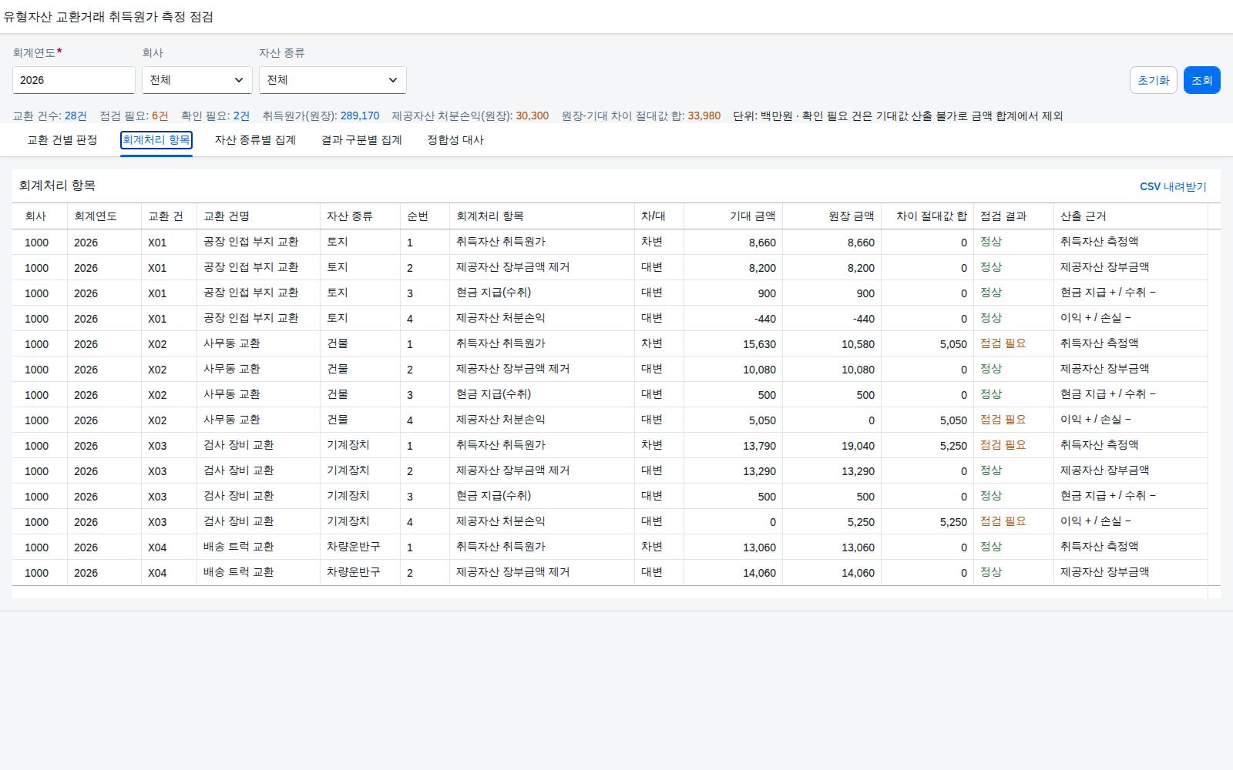This screenshot has height=770, width=1233.
Task: Switch to the 정합성 대사 tab
Action: [455, 140]
